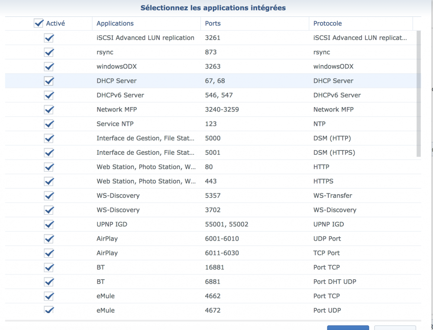The height and width of the screenshot is (330, 433).
Task: Disable the BT port 16881 checkbox
Action: pyautogui.click(x=49, y=267)
